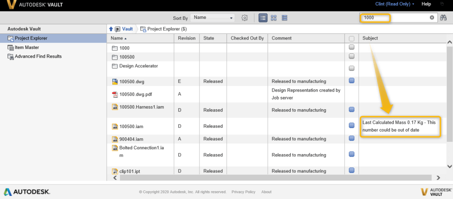Open Item Master in the sidebar
This screenshot has width=453, height=199.
tap(27, 47)
